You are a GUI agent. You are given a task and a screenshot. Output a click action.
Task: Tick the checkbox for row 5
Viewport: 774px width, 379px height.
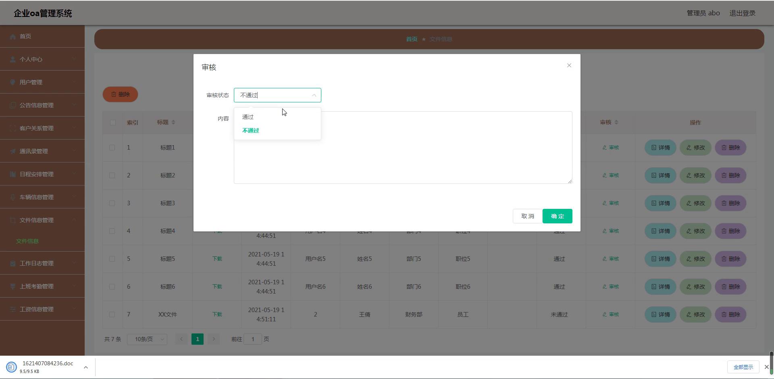(112, 259)
